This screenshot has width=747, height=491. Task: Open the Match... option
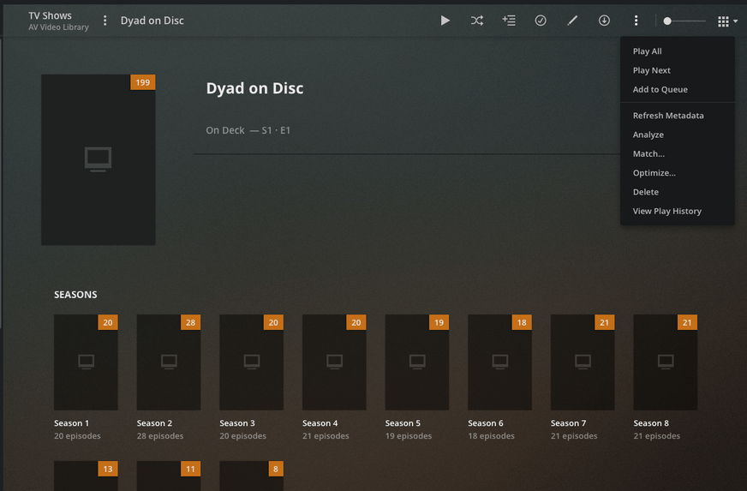[x=677, y=153]
